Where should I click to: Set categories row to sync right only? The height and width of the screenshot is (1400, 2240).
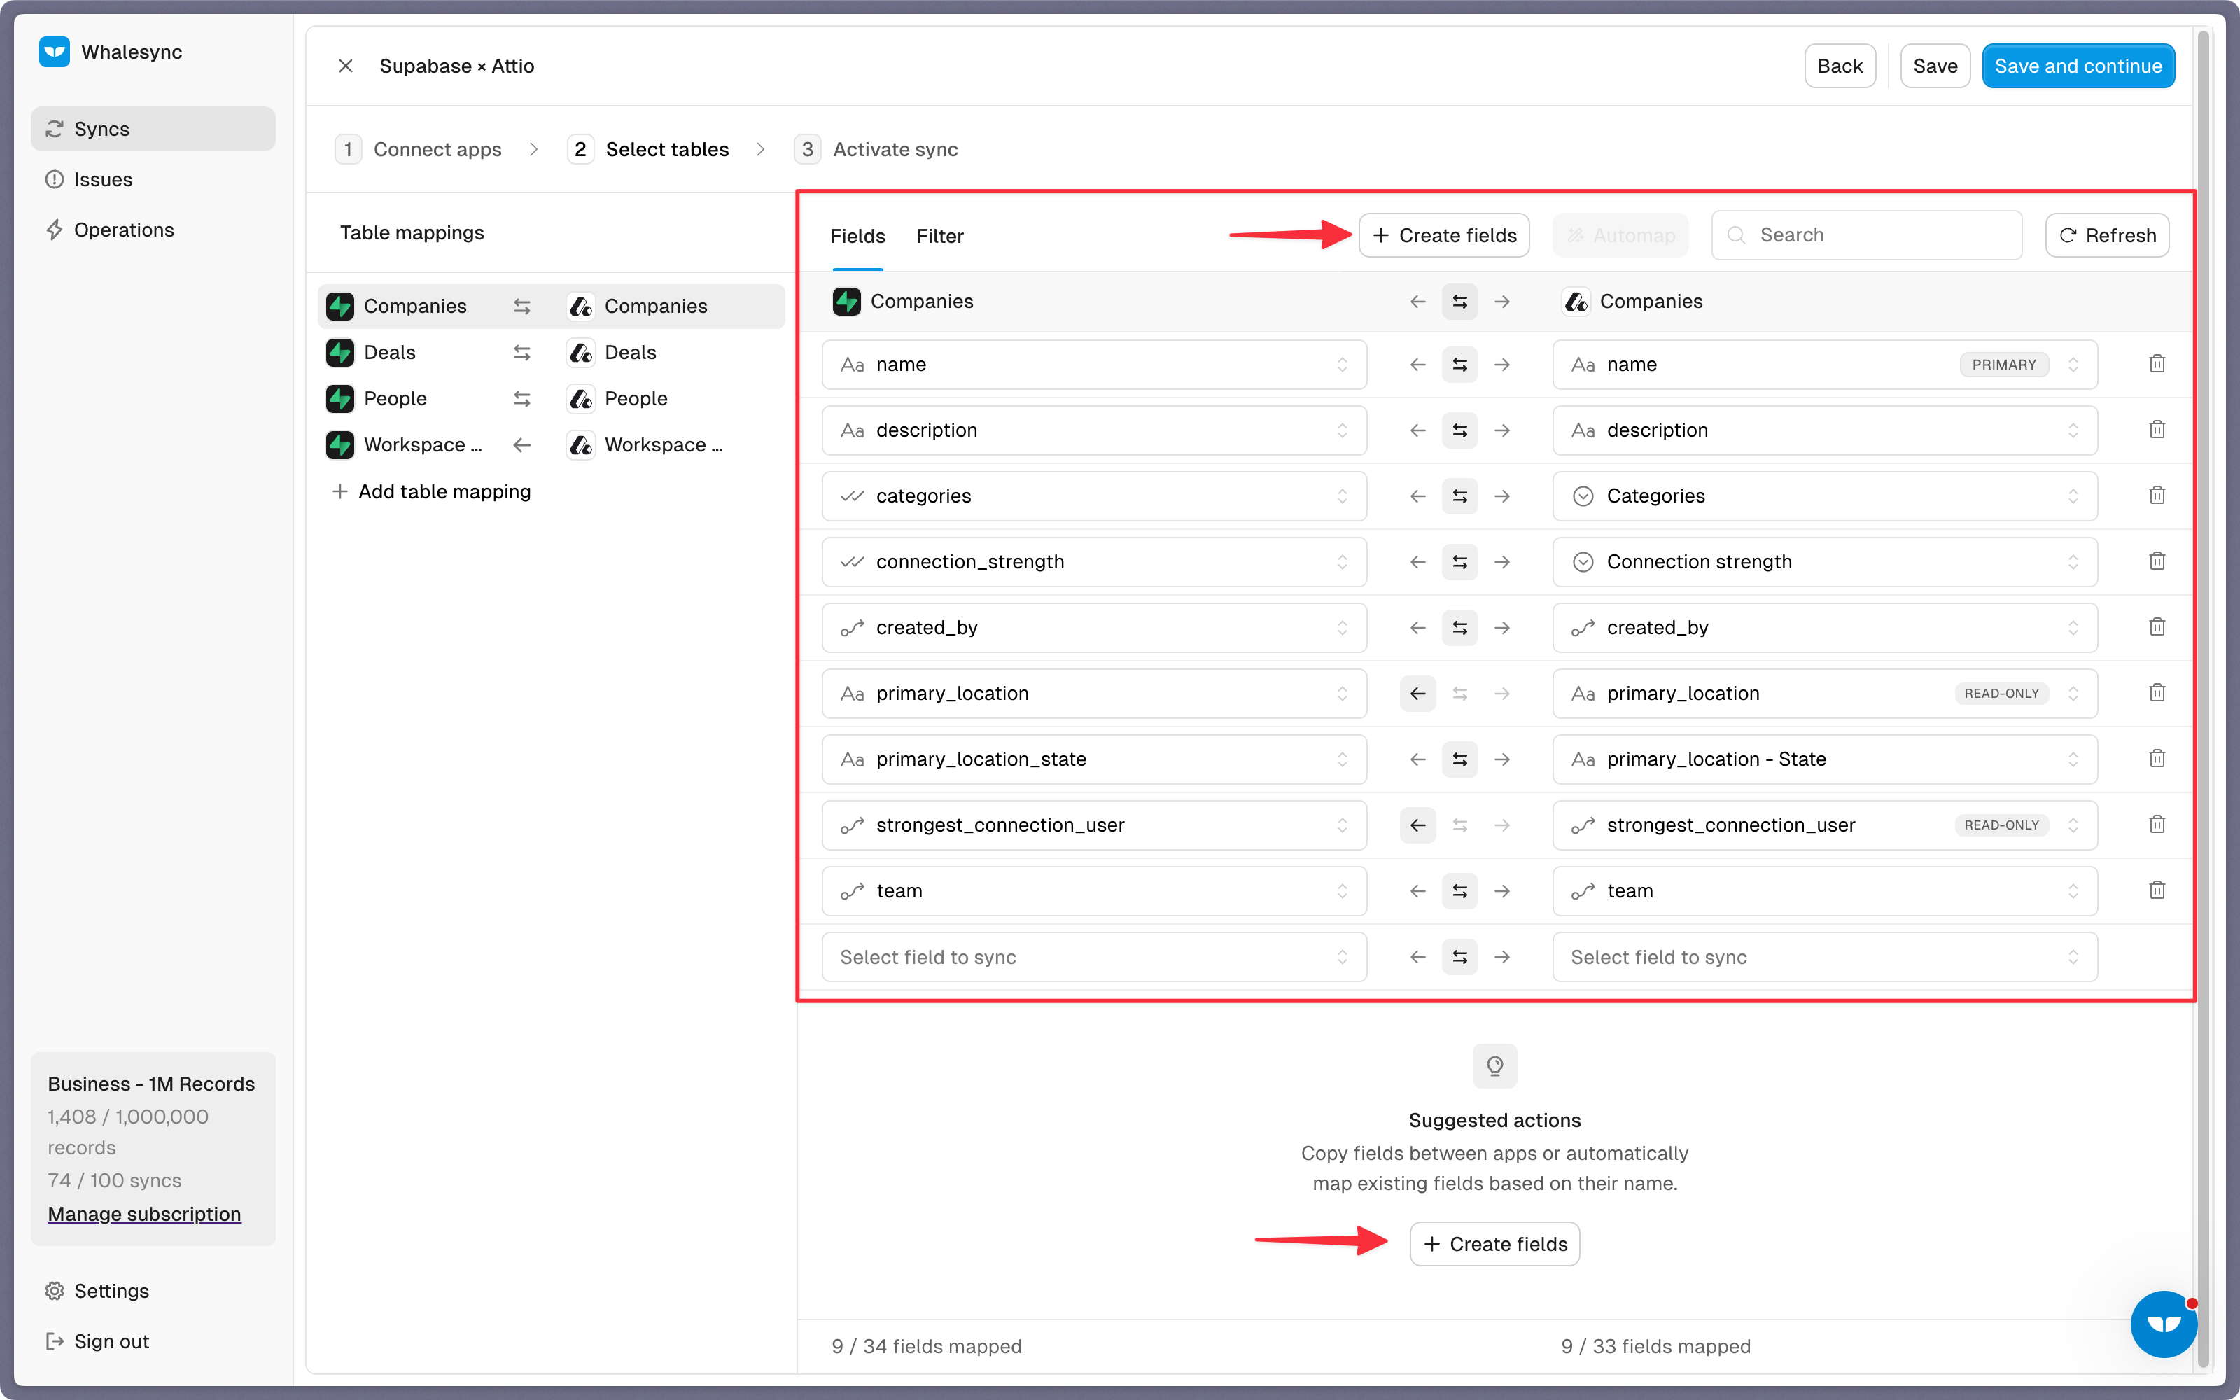point(1502,496)
